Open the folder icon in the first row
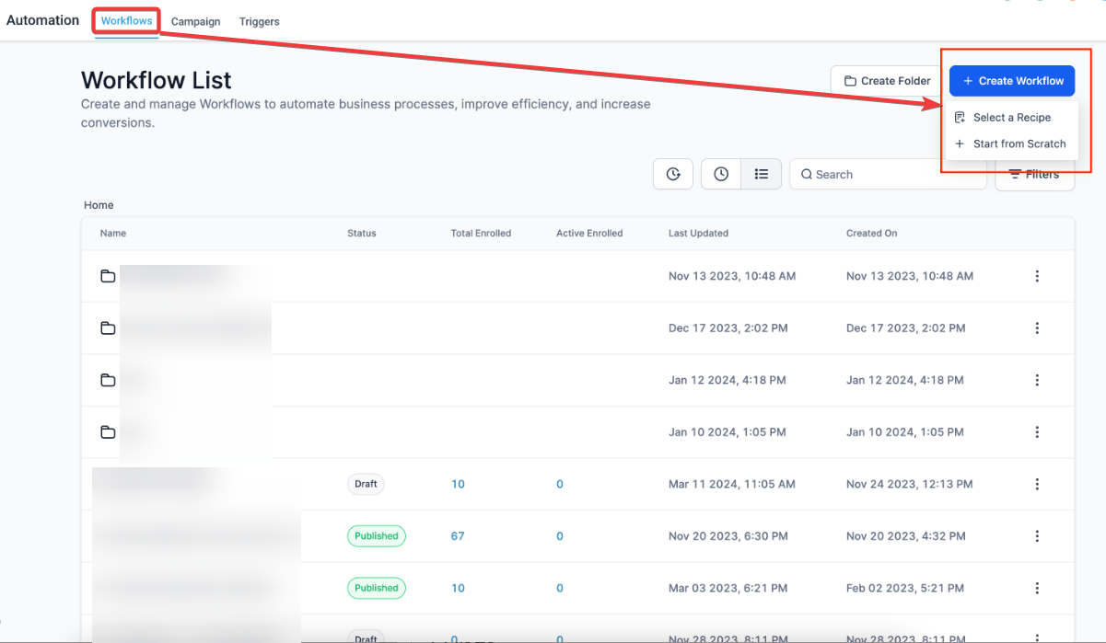 (x=107, y=276)
